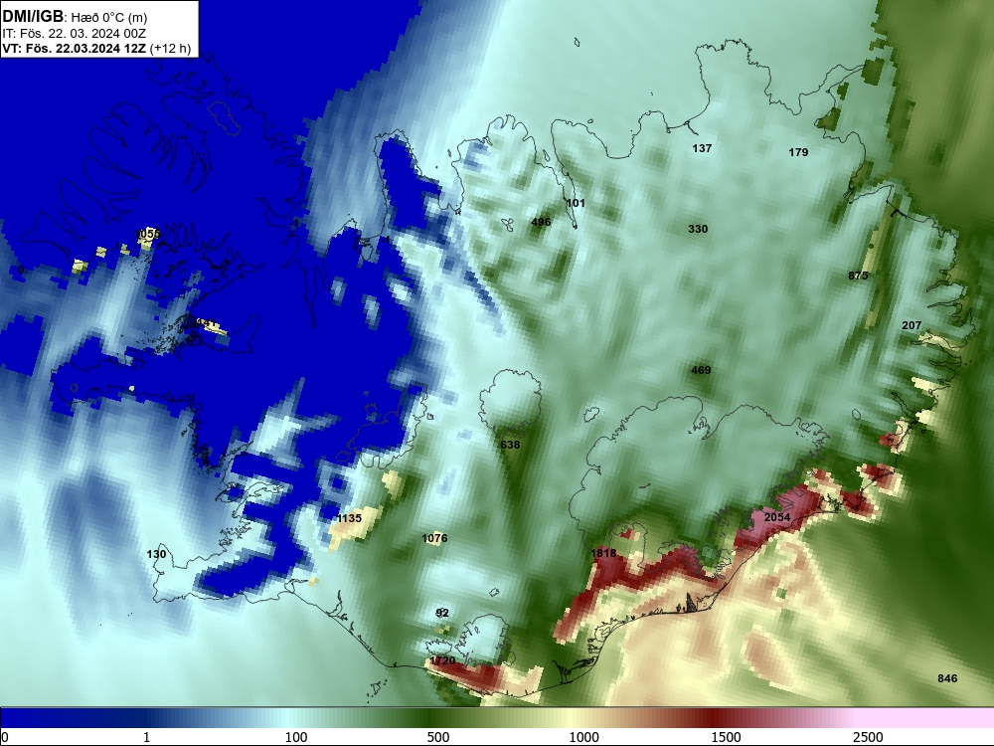Click the map value 469
Viewport: 994px width, 746px height.
pyautogui.click(x=701, y=370)
